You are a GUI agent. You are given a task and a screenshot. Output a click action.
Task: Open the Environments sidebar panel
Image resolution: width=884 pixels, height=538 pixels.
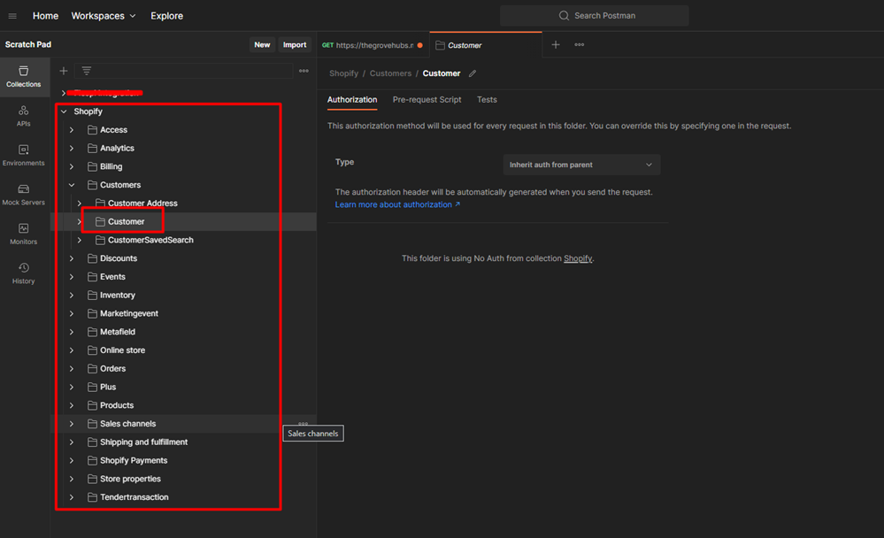(x=24, y=156)
